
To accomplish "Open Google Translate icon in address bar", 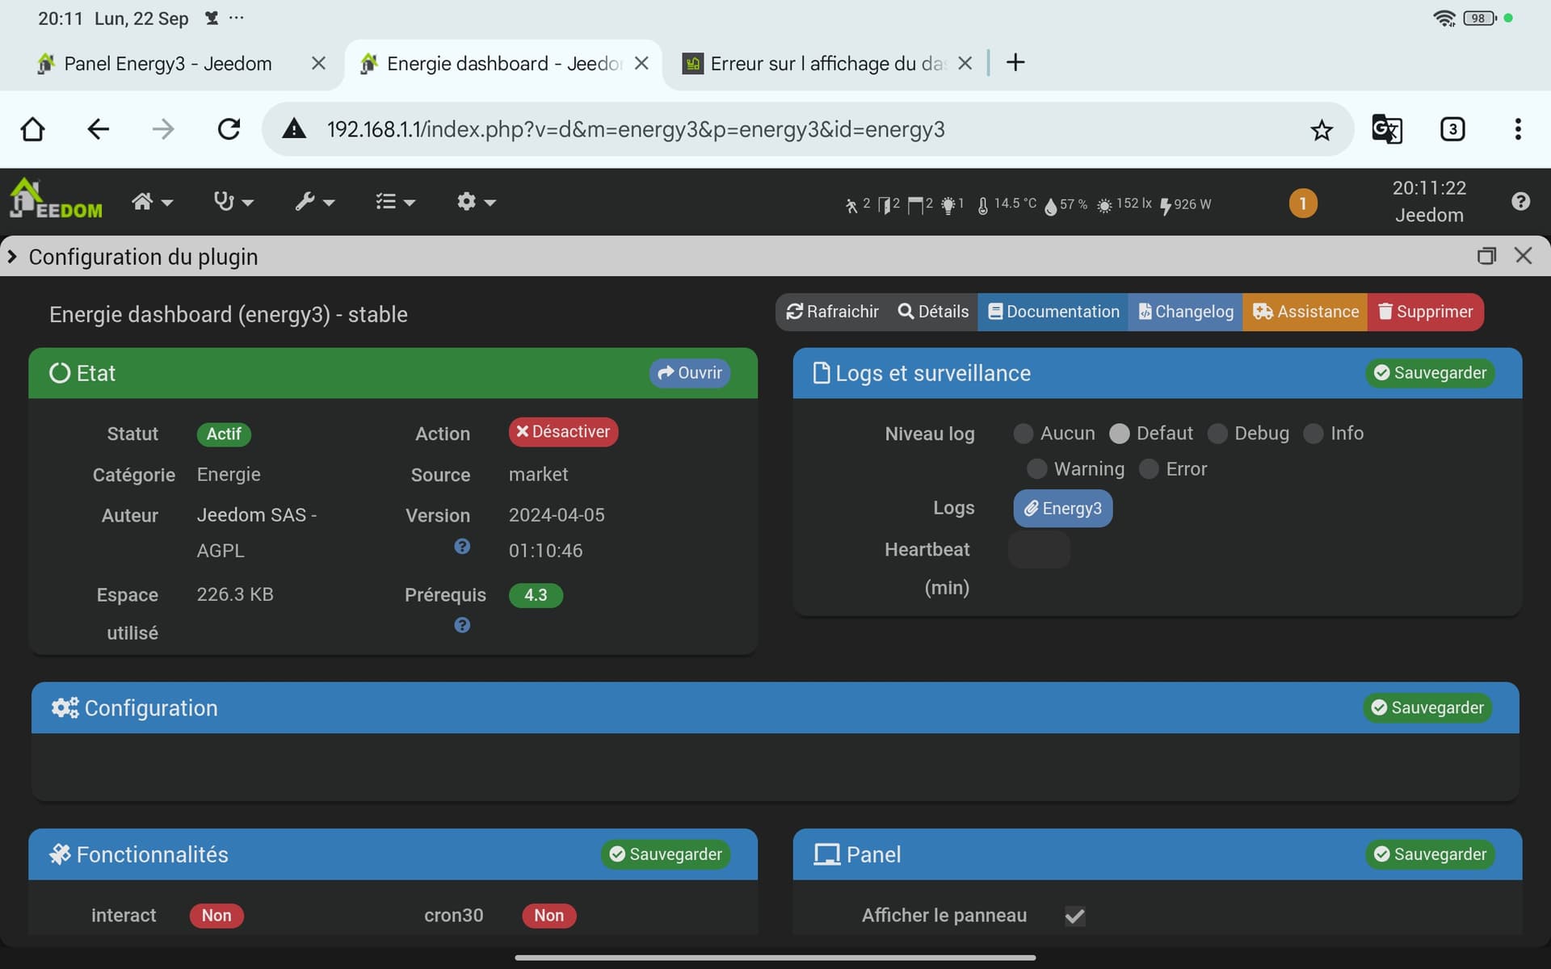I will point(1386,129).
